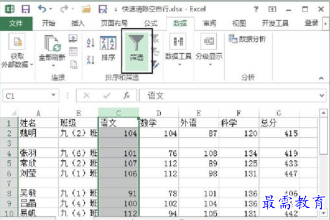The image size is (330, 220).
Task: Open the 文件 tab
Action: point(16,23)
